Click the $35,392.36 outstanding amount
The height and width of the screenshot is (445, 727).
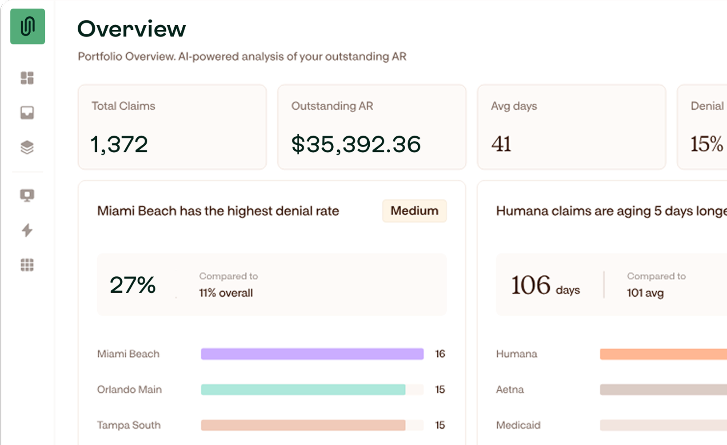[356, 144]
